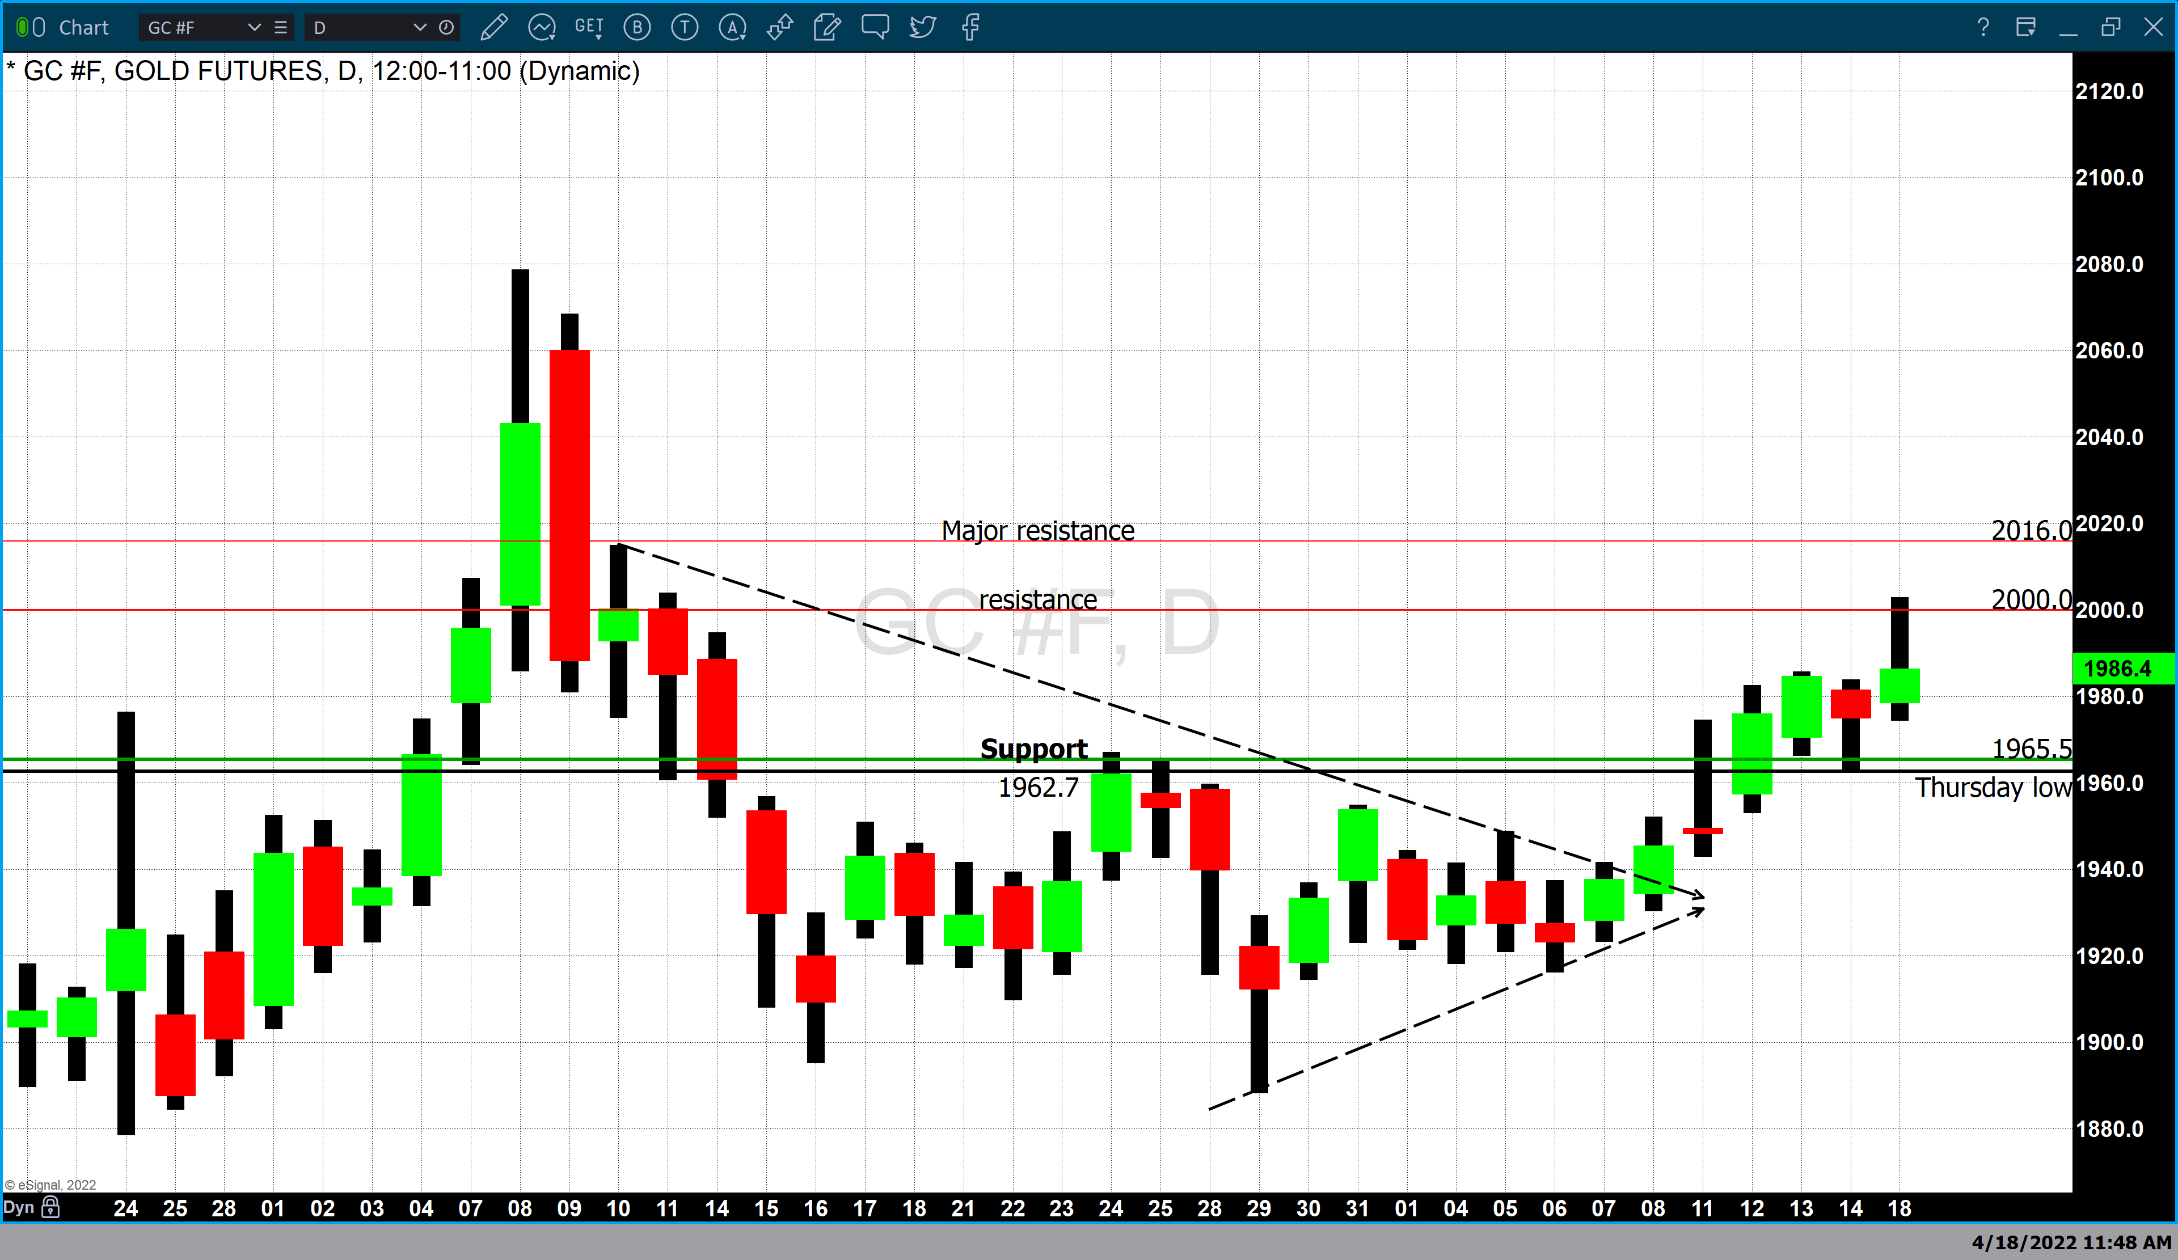Screen dimensions: 2178x1260
Task: Open the chat comment bubble icon
Action: coord(875,28)
